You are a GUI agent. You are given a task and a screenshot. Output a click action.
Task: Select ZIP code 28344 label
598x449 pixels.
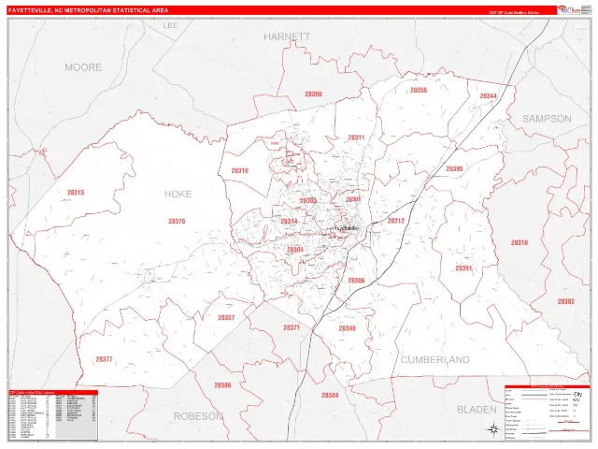[x=488, y=95]
